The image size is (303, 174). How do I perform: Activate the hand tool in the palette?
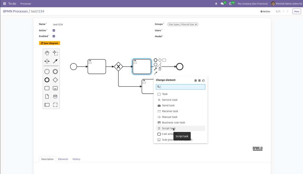pyautogui.click(x=47, y=53)
